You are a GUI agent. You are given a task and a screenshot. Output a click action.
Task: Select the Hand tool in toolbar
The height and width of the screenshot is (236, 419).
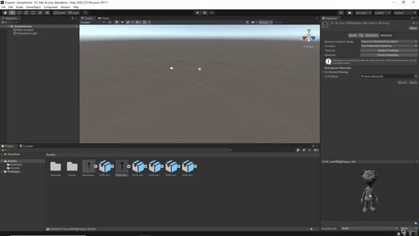[5, 13]
